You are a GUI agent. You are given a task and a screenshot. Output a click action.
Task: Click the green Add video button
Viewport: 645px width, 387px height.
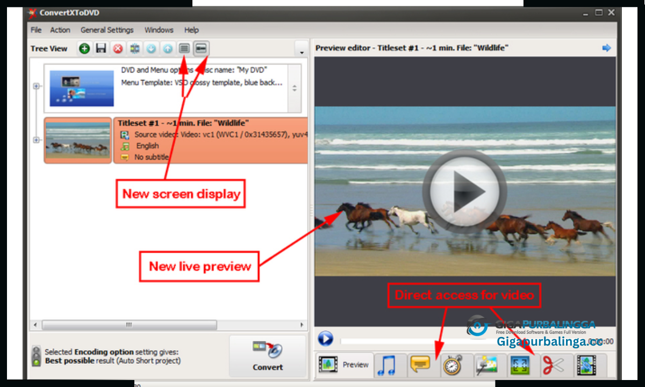click(x=84, y=48)
